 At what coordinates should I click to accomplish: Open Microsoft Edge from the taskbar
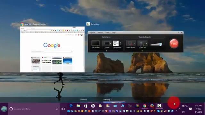(x=71, y=106)
